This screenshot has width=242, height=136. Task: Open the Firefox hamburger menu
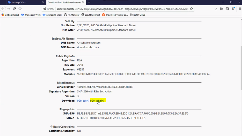(240, 9)
